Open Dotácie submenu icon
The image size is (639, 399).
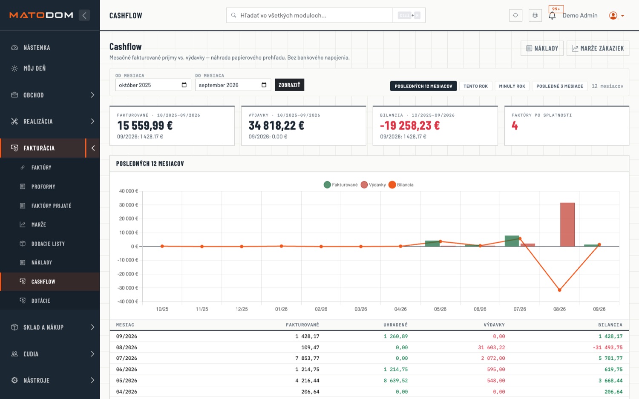click(23, 301)
